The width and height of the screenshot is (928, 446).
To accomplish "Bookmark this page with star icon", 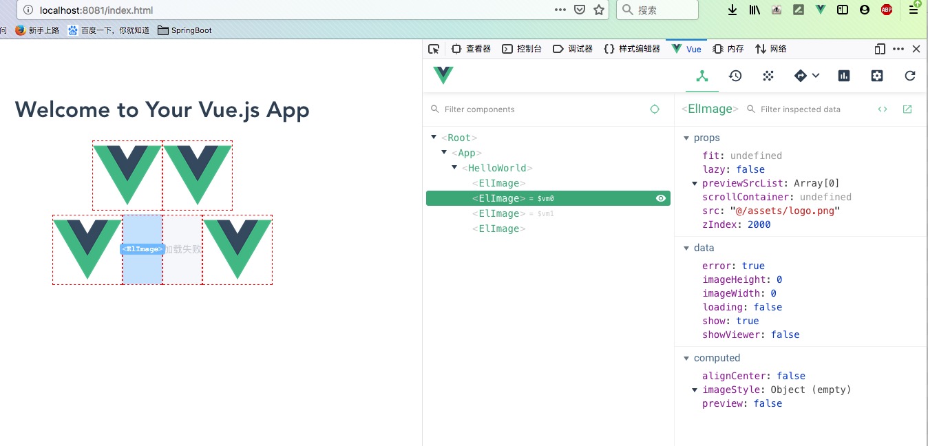I will pyautogui.click(x=599, y=10).
